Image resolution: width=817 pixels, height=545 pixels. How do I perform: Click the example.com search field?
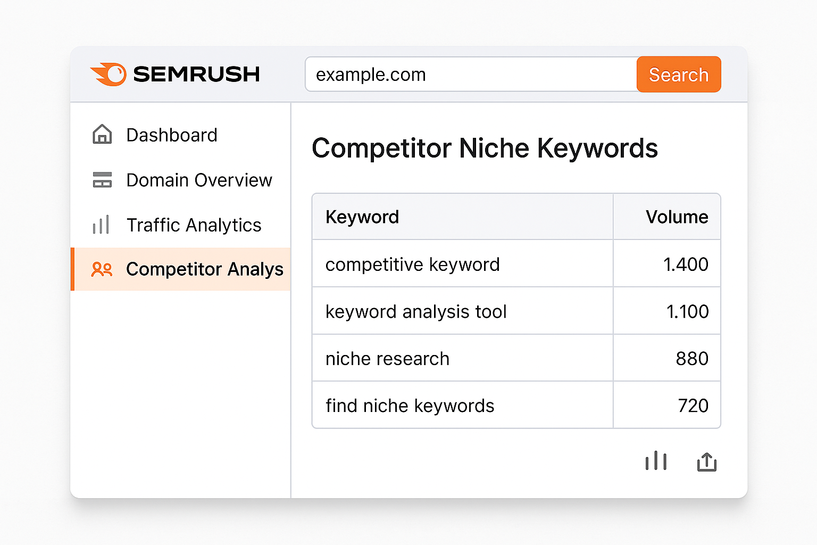click(x=468, y=74)
